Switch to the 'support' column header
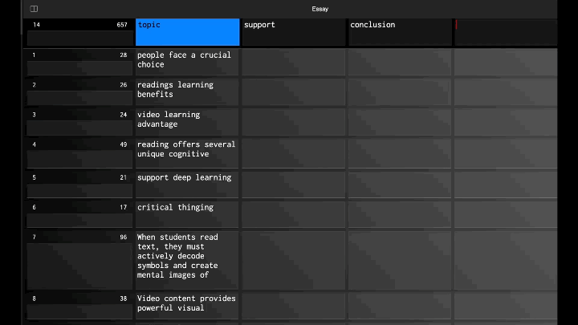 [x=294, y=32]
